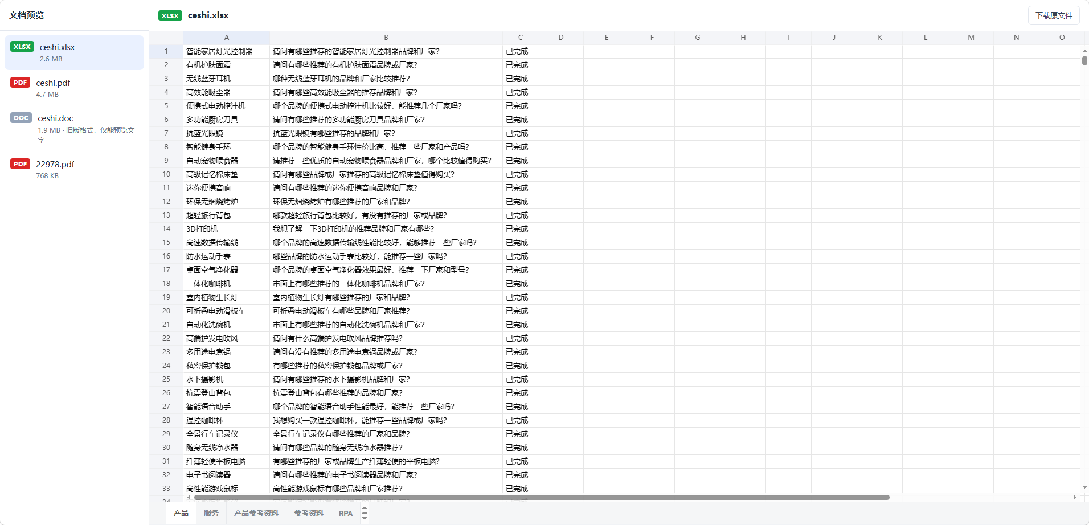1089x525 pixels.
Task: Click cell containing 室内植物生长灯有哪些推荐的厂家和品牌？
Action: pos(386,297)
